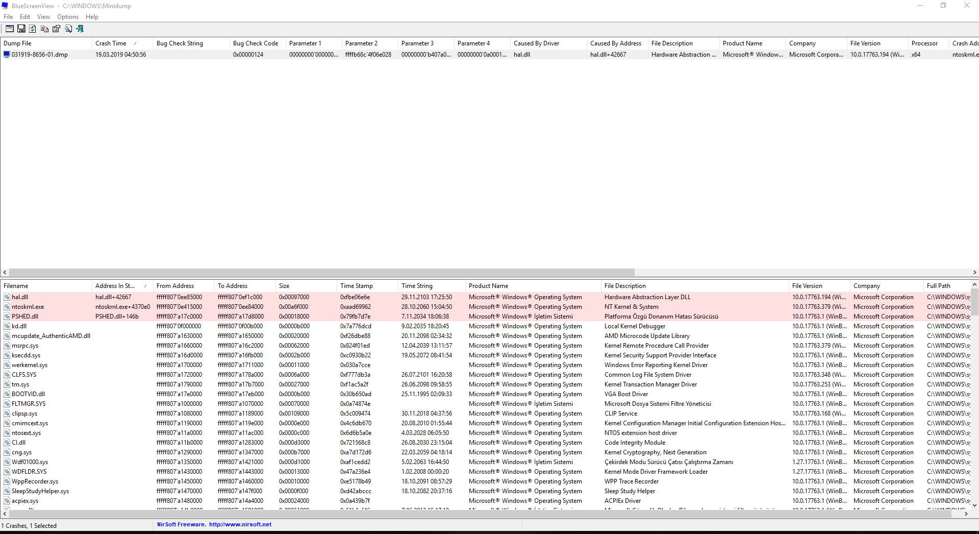Sort by Caused By Driver column header
The width and height of the screenshot is (979, 534).
tap(548, 43)
